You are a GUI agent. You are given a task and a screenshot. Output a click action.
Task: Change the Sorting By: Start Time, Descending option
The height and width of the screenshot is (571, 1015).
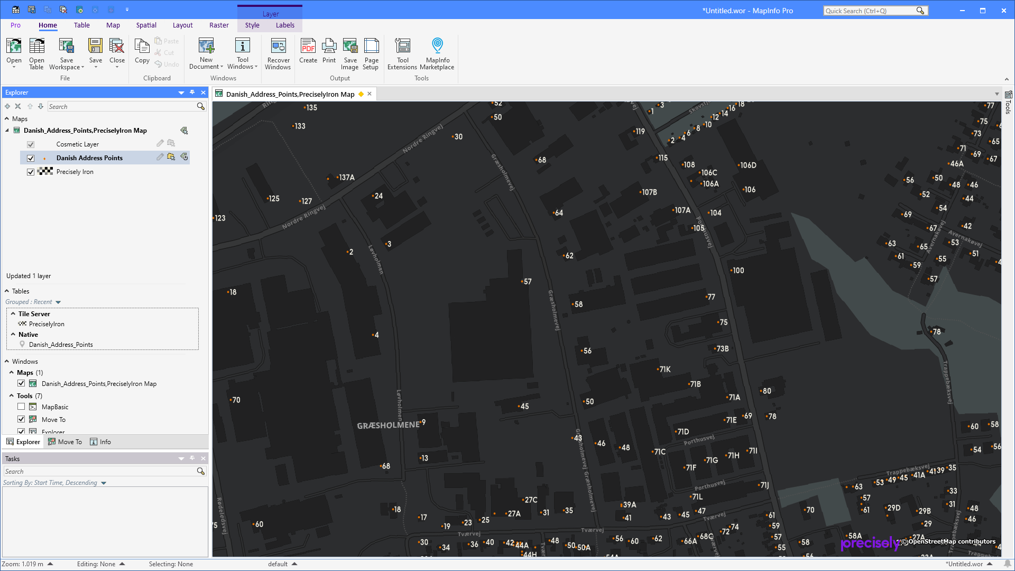[x=104, y=482]
